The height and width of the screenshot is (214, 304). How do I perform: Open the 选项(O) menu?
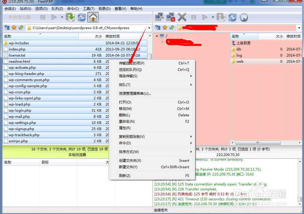click(x=41, y=9)
